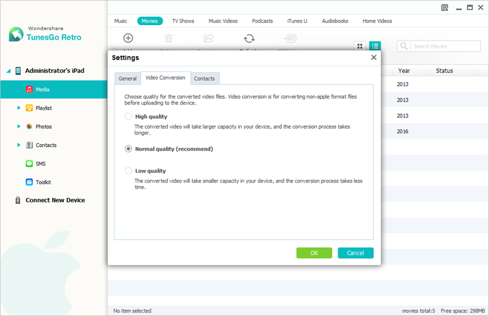This screenshot has width=489, height=316.
Task: Switch to list view icon
Action: pyautogui.click(x=375, y=46)
